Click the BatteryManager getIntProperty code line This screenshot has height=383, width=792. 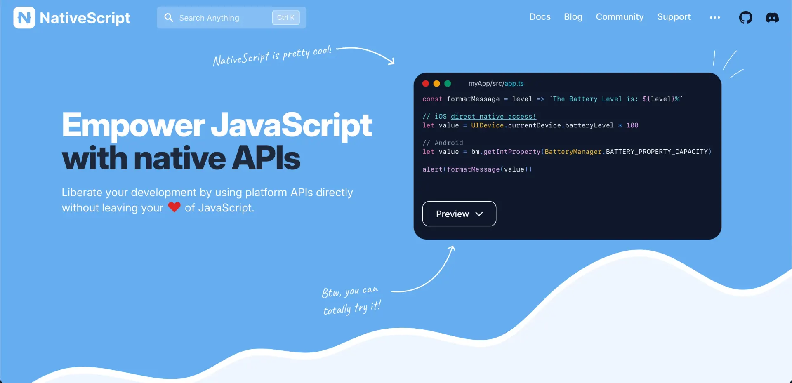coord(567,152)
